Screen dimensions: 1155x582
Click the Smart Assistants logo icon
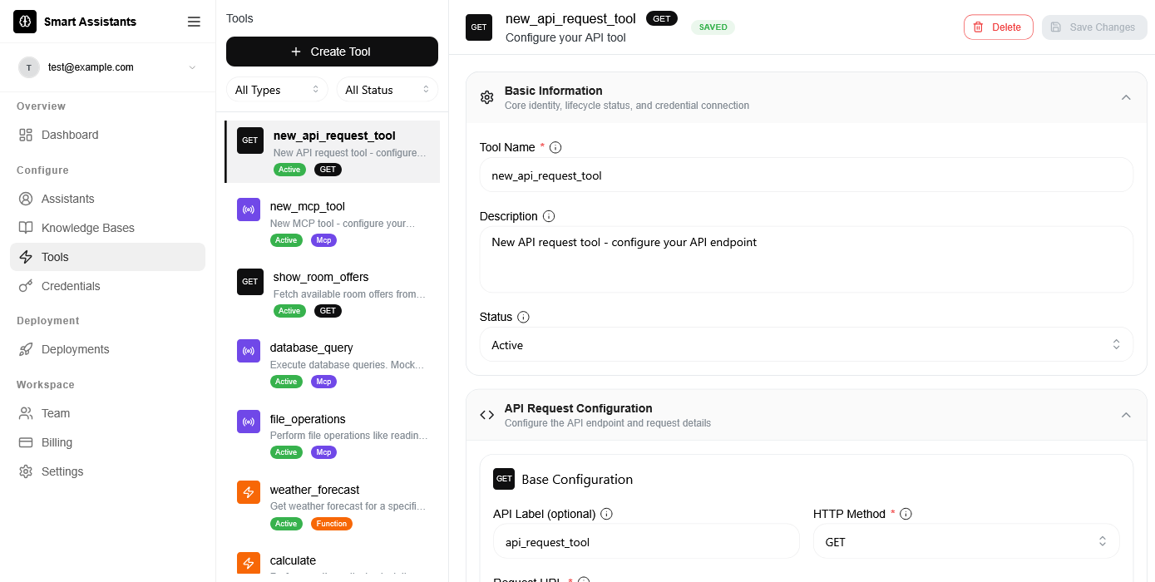pos(25,22)
